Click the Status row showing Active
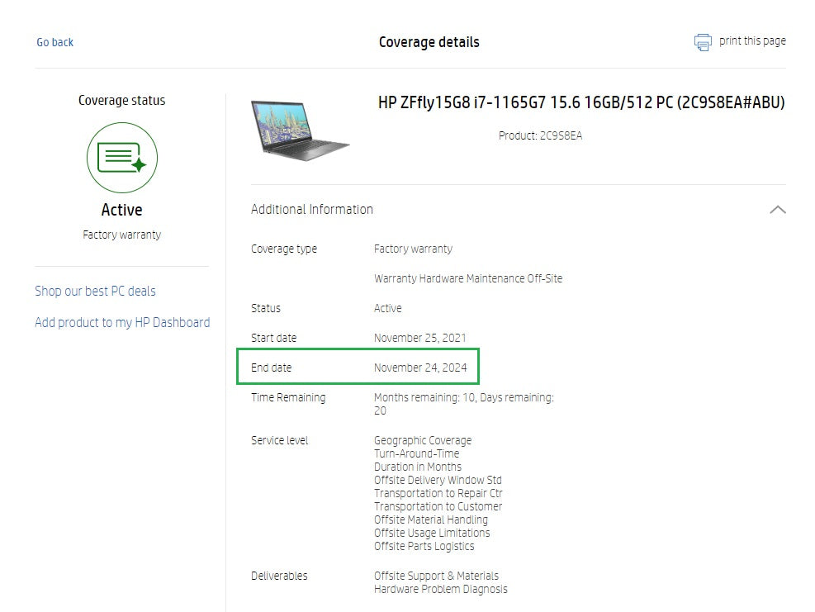815x612 pixels. click(386, 308)
